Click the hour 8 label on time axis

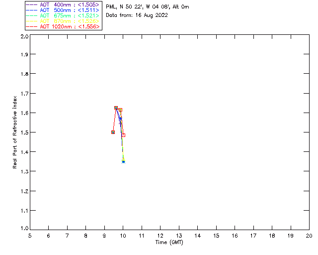click(86, 236)
